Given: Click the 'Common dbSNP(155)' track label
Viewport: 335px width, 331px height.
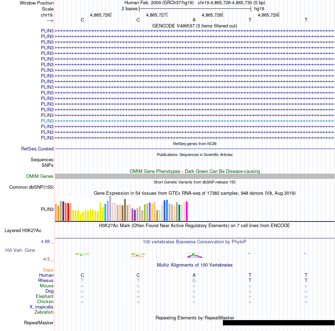Looking at the screenshot, I should click(31, 187).
